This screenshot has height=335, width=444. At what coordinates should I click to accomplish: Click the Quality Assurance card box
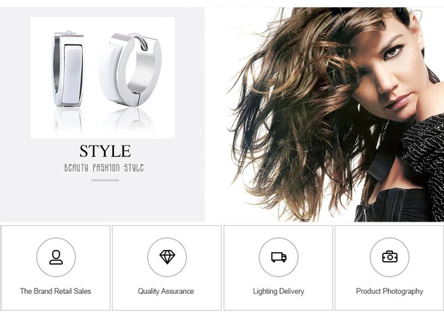tap(167, 268)
